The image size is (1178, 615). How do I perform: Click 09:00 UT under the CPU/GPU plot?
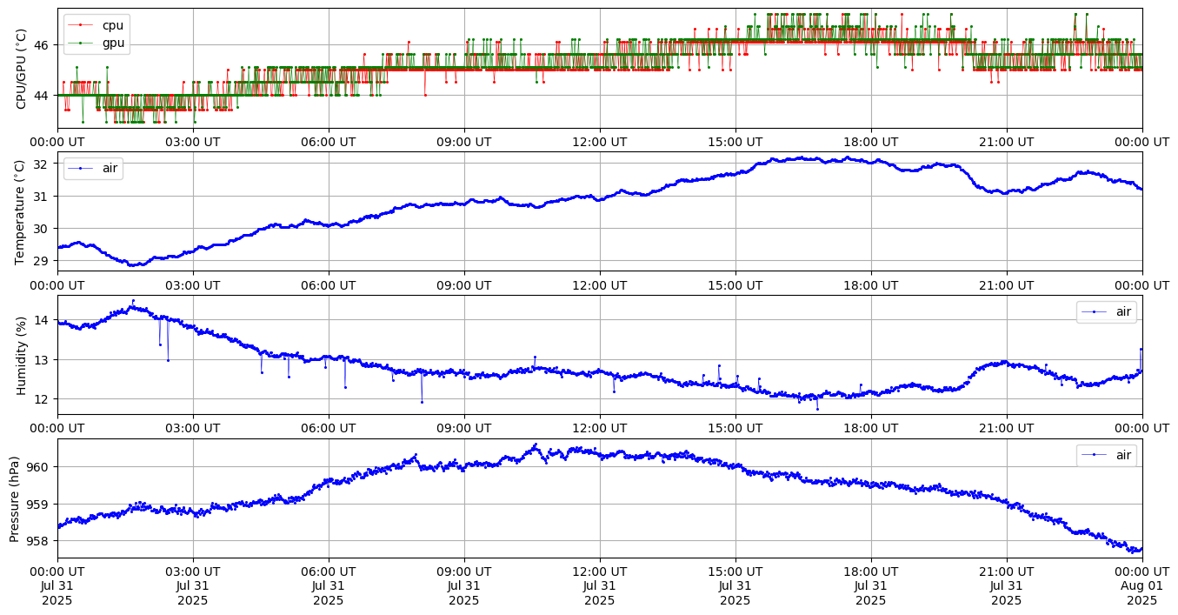click(x=464, y=142)
